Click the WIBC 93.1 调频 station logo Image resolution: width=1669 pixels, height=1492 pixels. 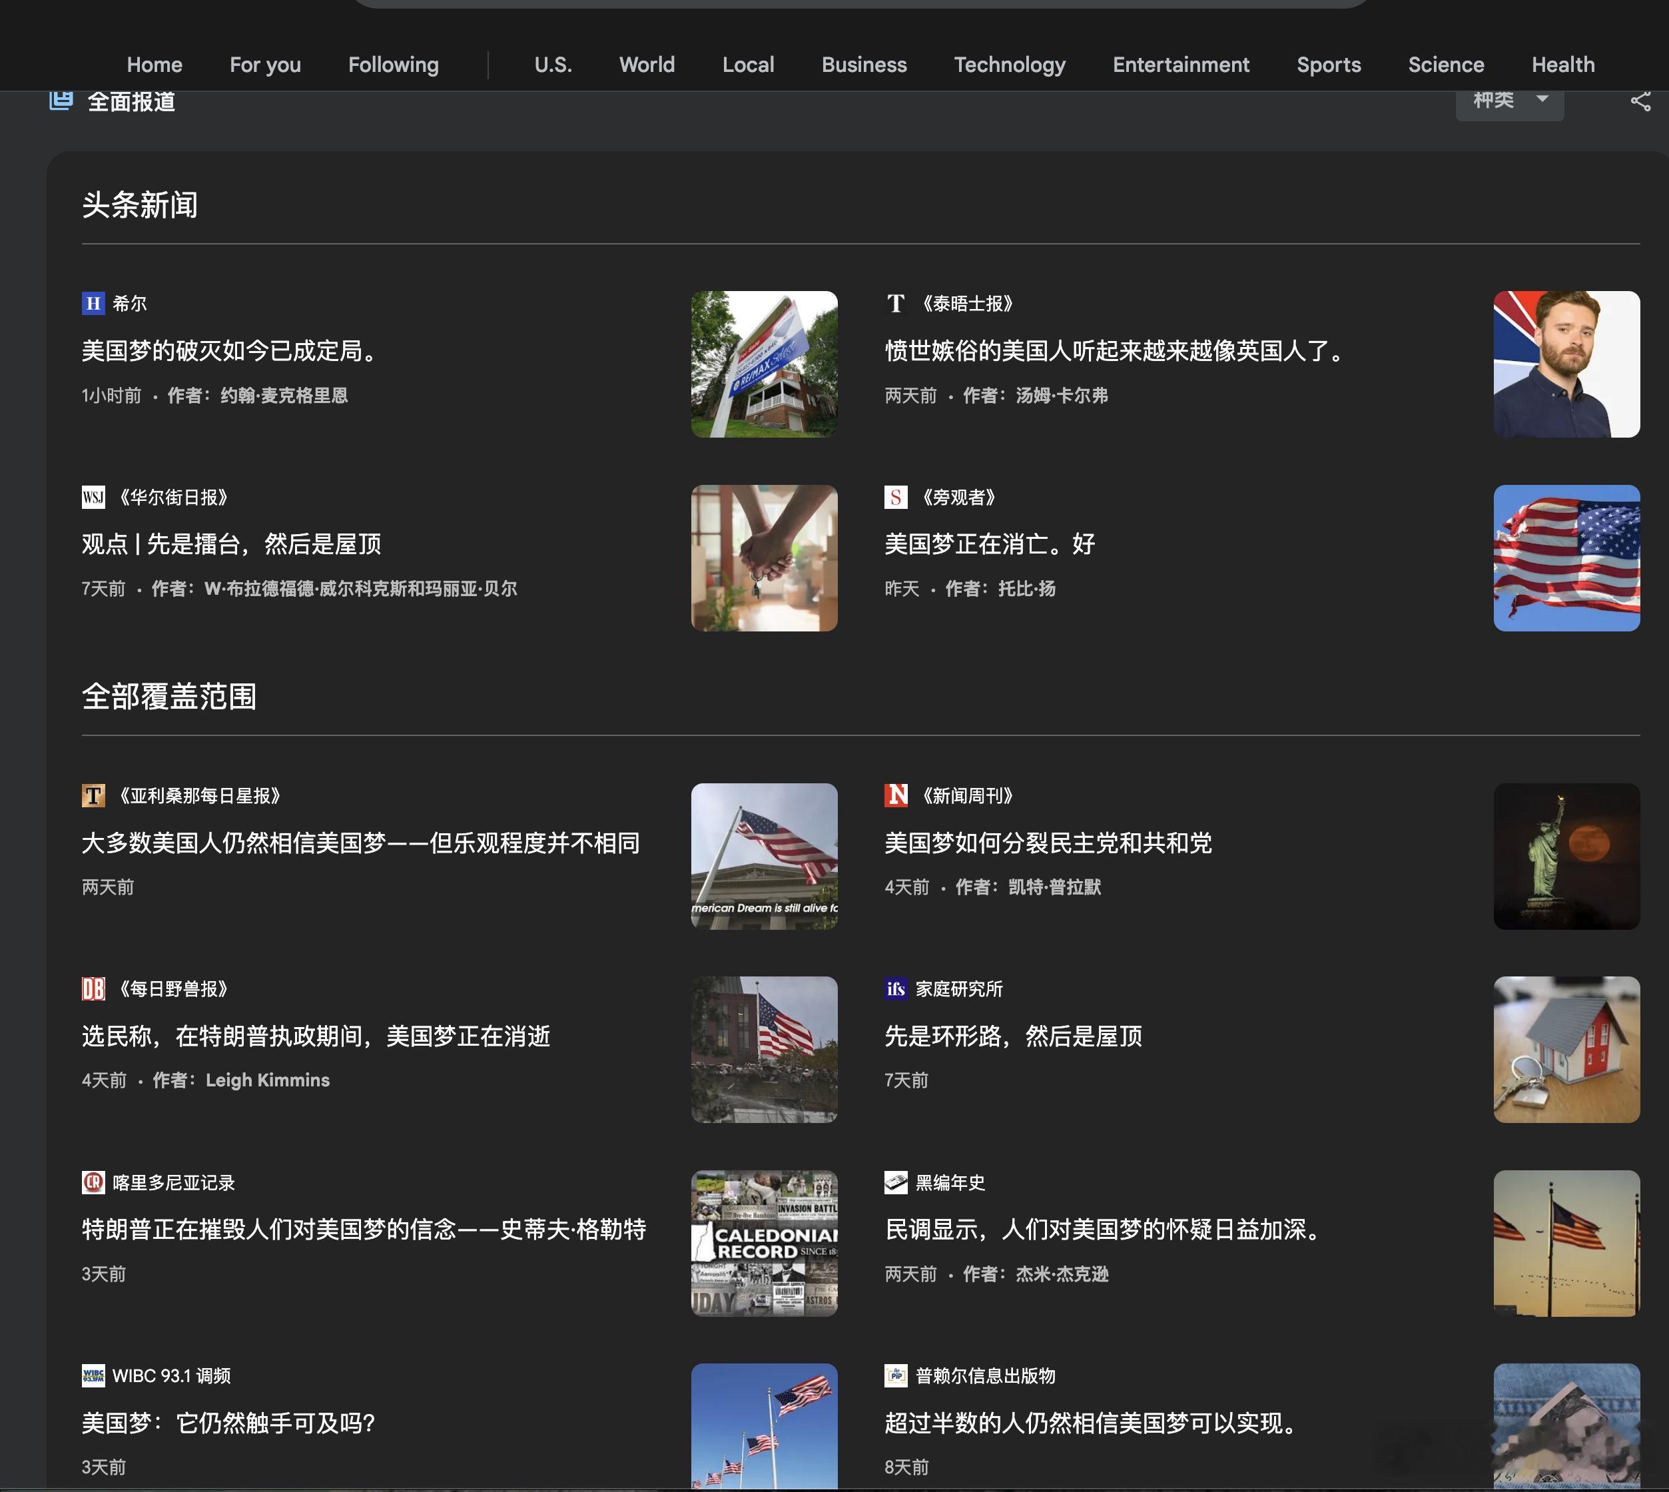pos(95,1375)
